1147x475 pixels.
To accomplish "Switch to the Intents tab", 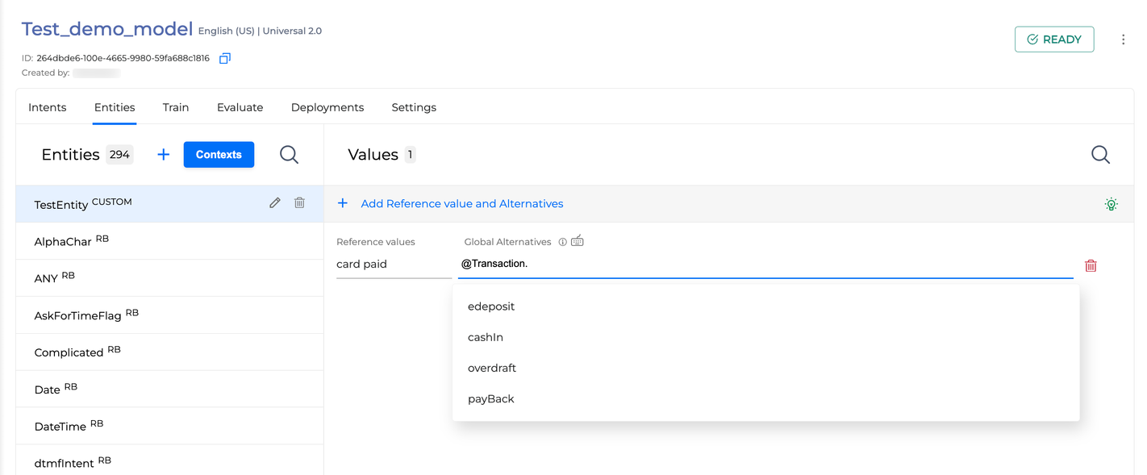I will pyautogui.click(x=47, y=106).
